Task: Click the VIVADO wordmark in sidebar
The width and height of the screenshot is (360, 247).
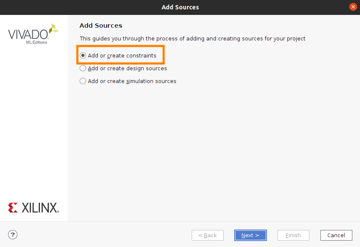Action: tap(28, 34)
